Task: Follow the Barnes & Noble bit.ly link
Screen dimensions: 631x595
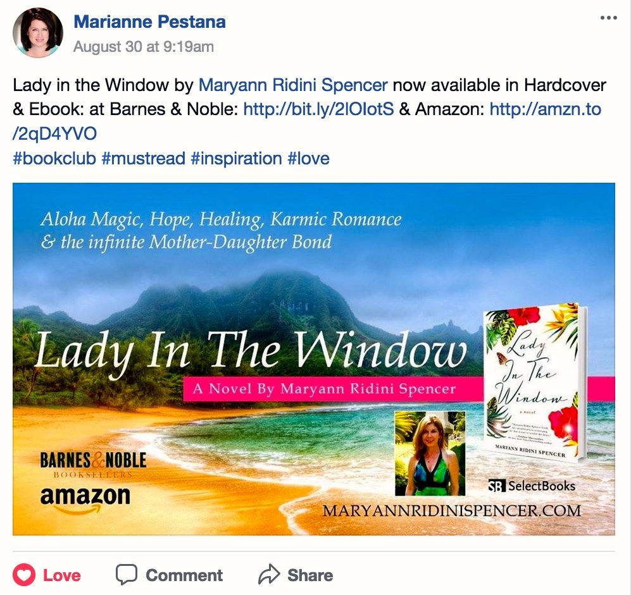Action: pyautogui.click(x=319, y=109)
